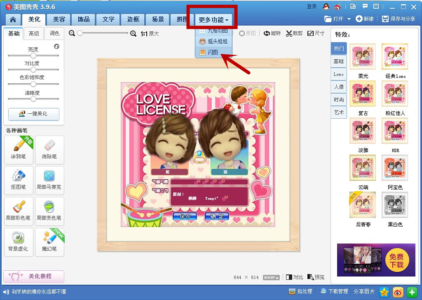422x300 pixels.
Task: Click the Weibo icon in the title bar
Action: click(x=338, y=7)
